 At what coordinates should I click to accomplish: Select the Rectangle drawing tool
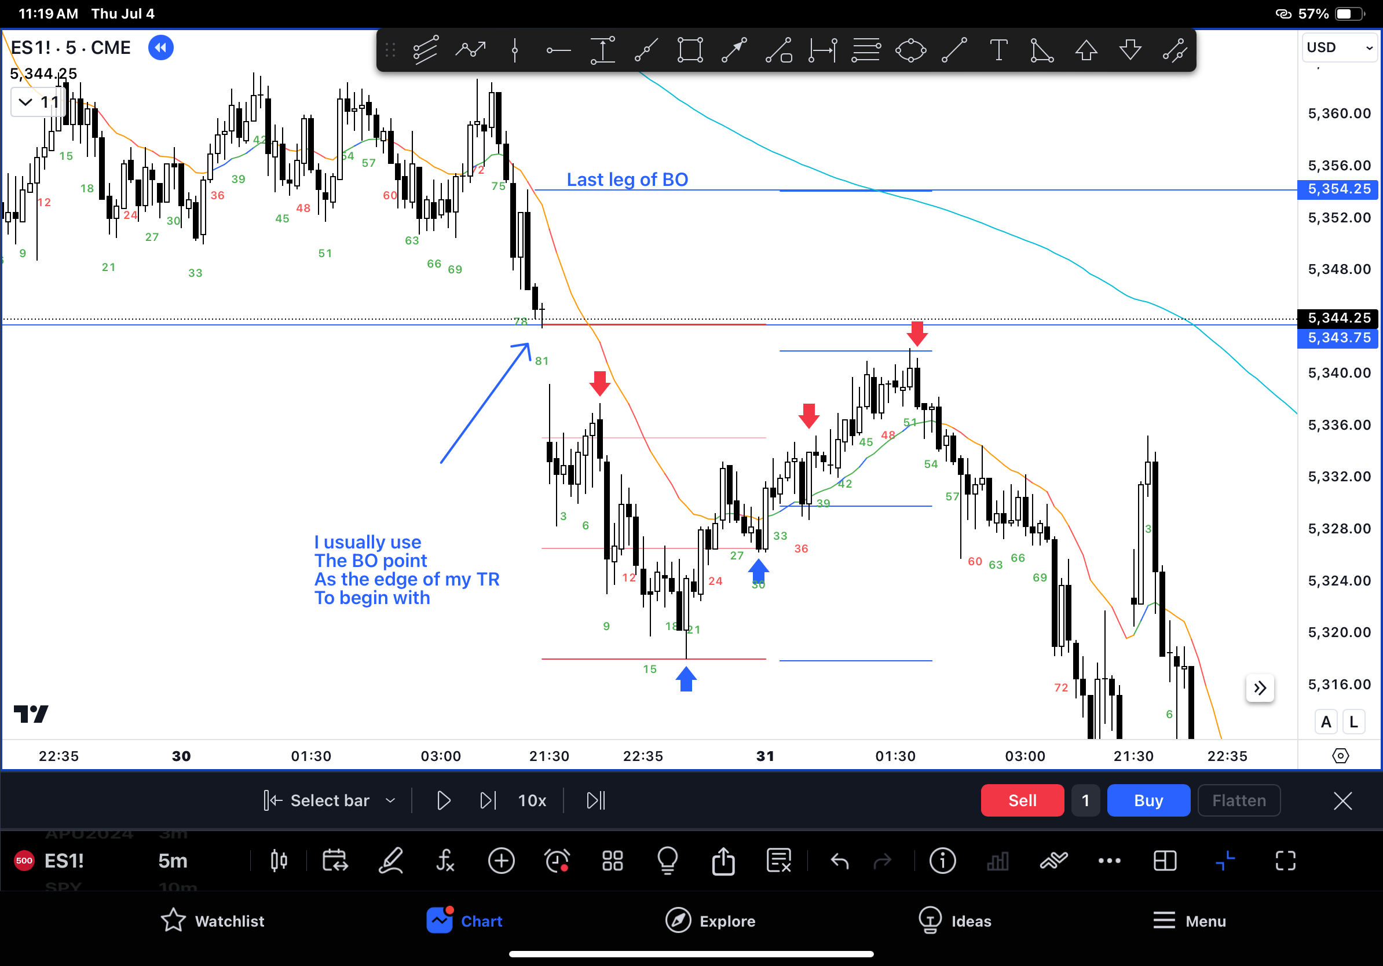coord(690,49)
